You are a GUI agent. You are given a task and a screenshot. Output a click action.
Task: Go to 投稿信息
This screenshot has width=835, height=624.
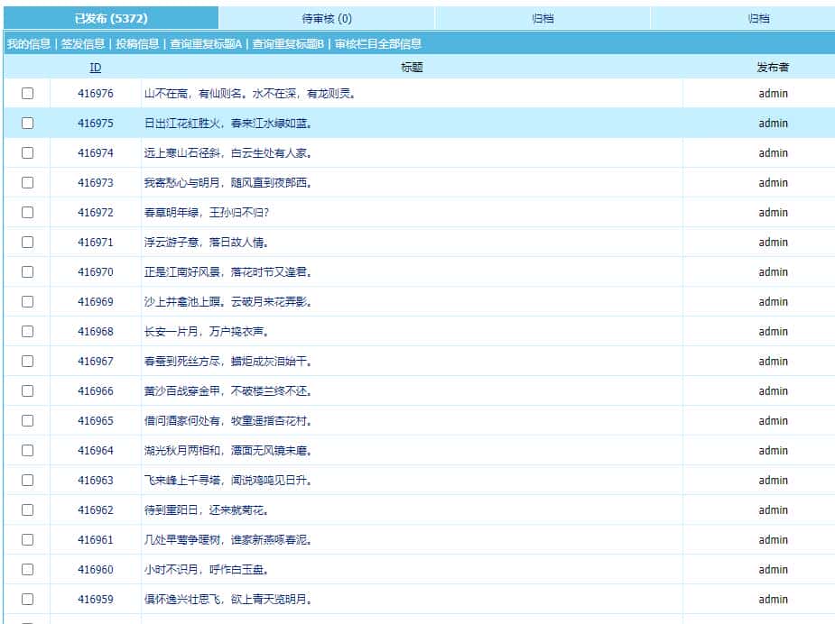tap(137, 44)
